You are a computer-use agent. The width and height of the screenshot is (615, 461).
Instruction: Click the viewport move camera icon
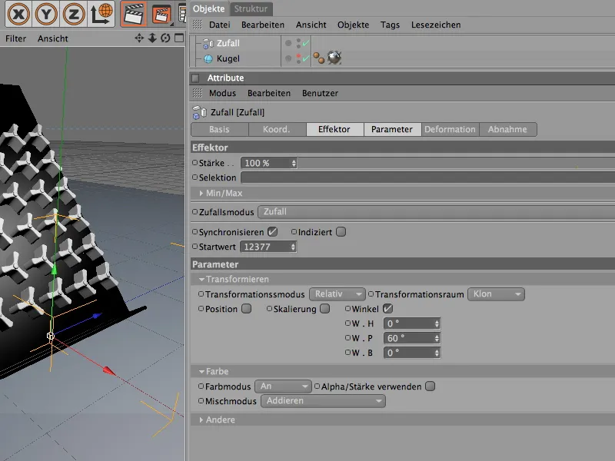[139, 38]
